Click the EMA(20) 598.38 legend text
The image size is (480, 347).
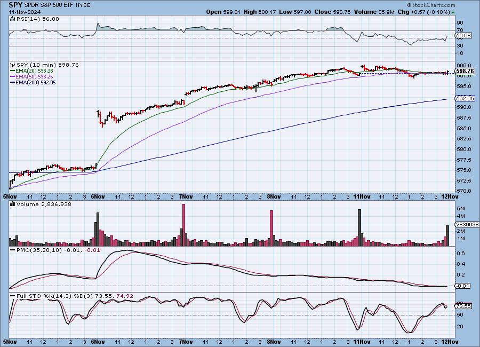point(34,71)
